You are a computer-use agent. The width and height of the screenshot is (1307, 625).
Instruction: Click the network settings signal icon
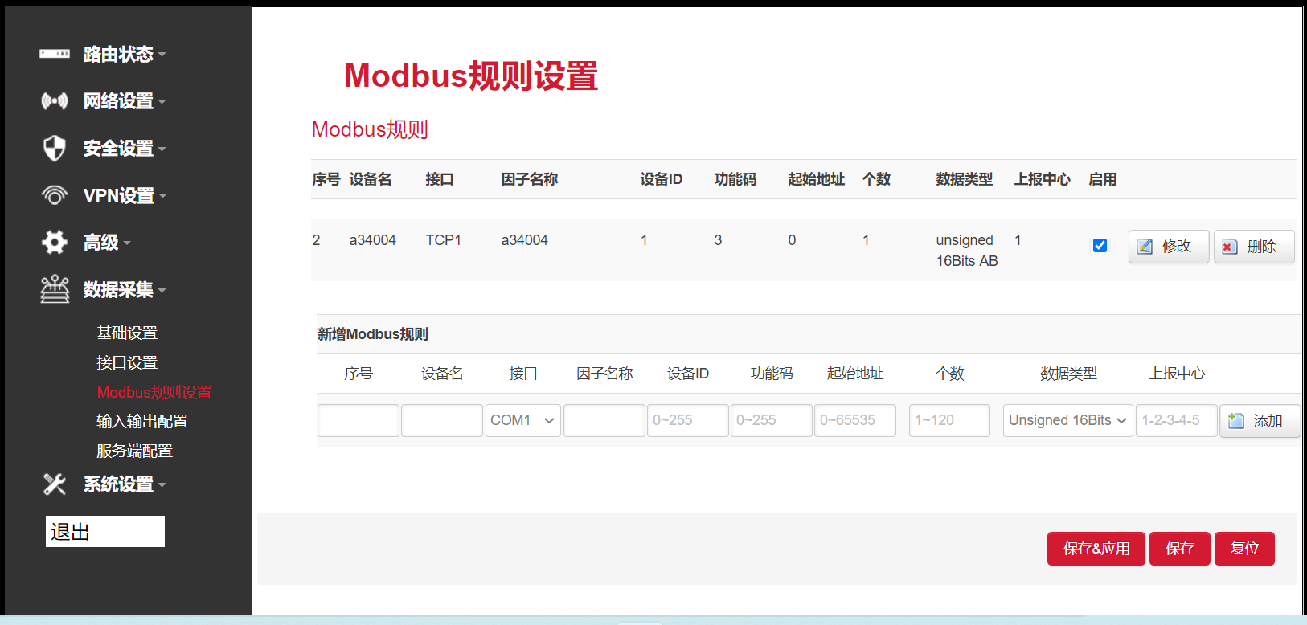point(55,101)
